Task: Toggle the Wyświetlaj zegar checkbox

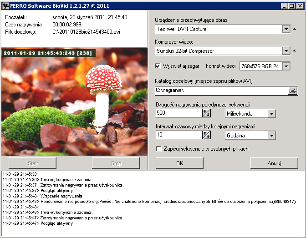Action: pyautogui.click(x=158, y=66)
